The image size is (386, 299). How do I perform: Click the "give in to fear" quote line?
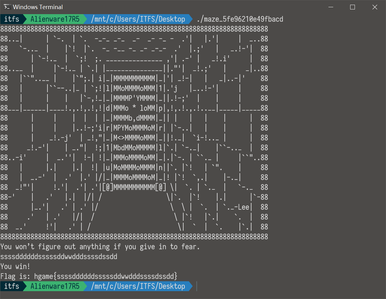[x=100, y=247]
